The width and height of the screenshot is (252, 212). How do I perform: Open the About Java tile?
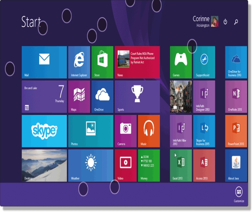[x=236, y=166]
